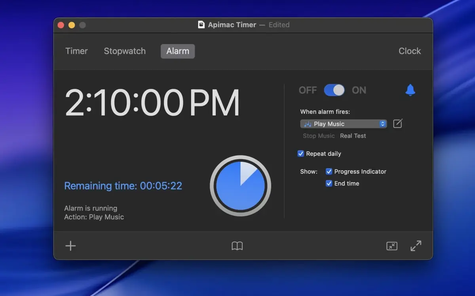Uncheck the Repeat daily option
This screenshot has width=475, height=296.
[x=301, y=153]
